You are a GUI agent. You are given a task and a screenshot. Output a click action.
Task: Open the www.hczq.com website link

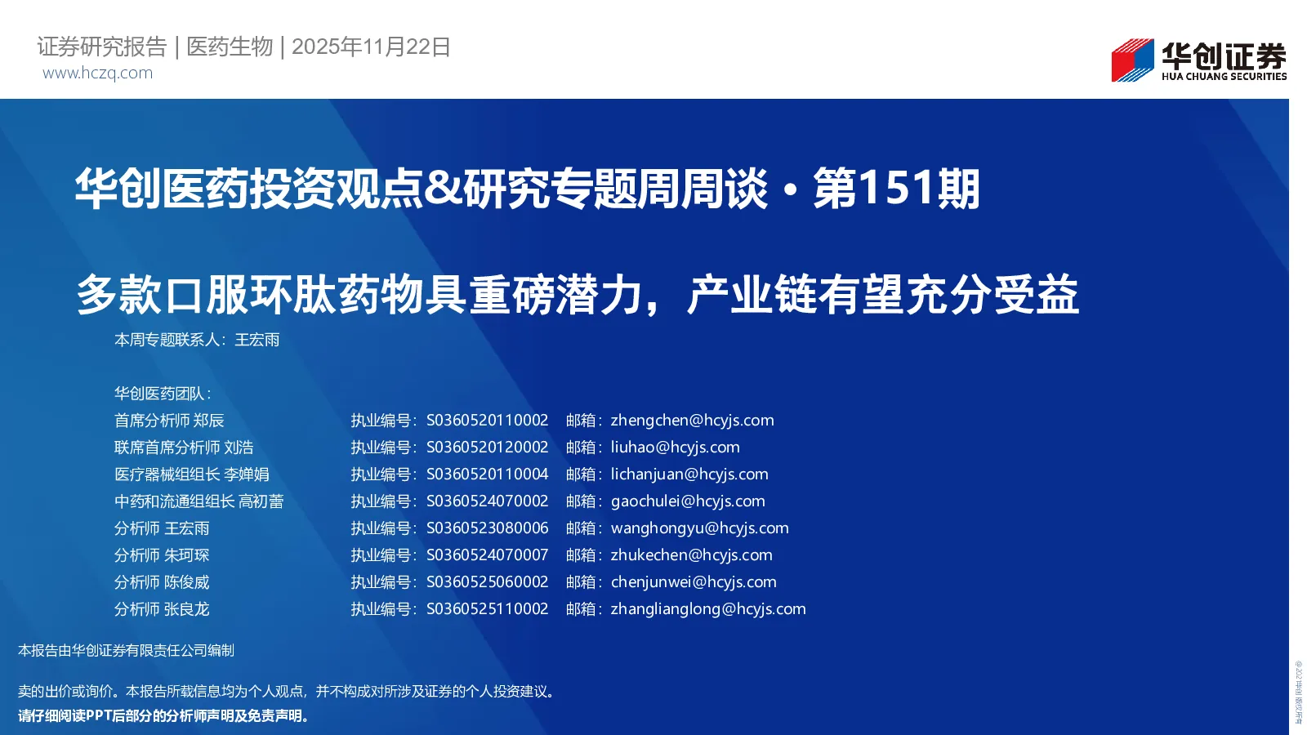click(x=97, y=73)
